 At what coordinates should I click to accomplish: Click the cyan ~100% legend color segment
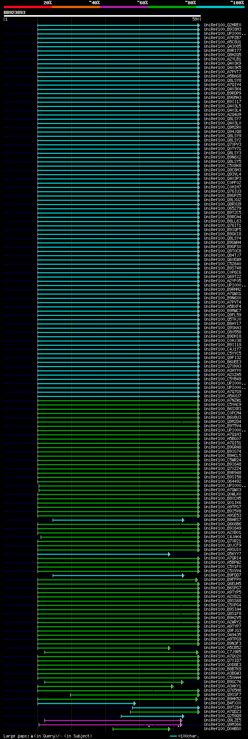click(220, 7)
